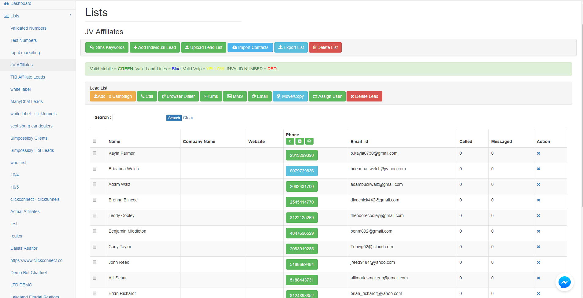Check the box for Cody Taylor

click(95, 247)
